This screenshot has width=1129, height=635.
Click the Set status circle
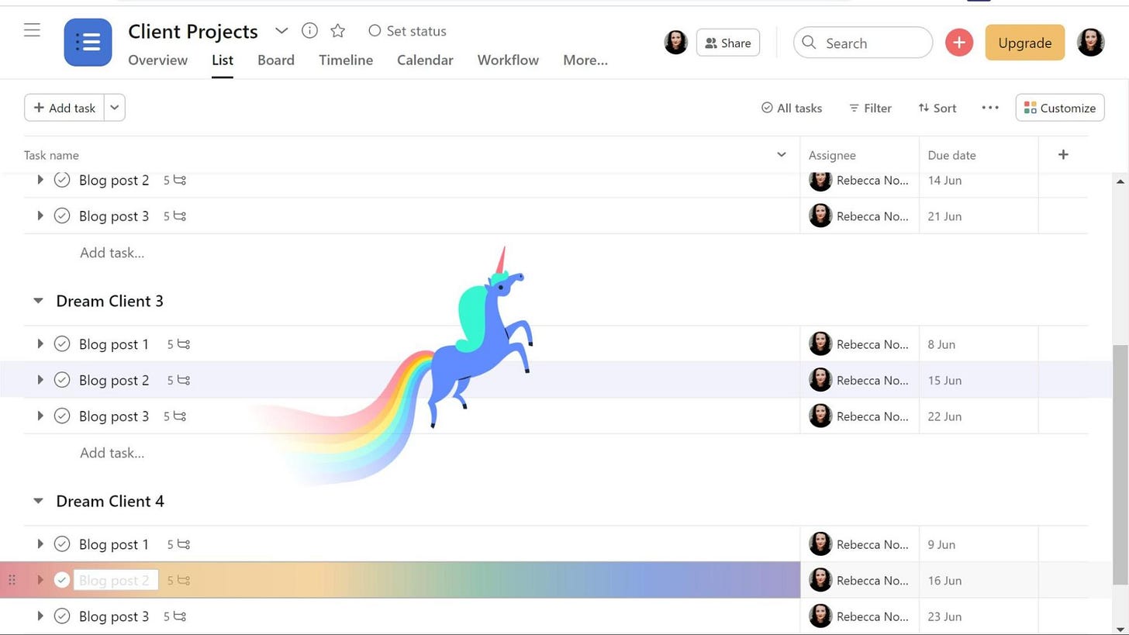(x=375, y=30)
